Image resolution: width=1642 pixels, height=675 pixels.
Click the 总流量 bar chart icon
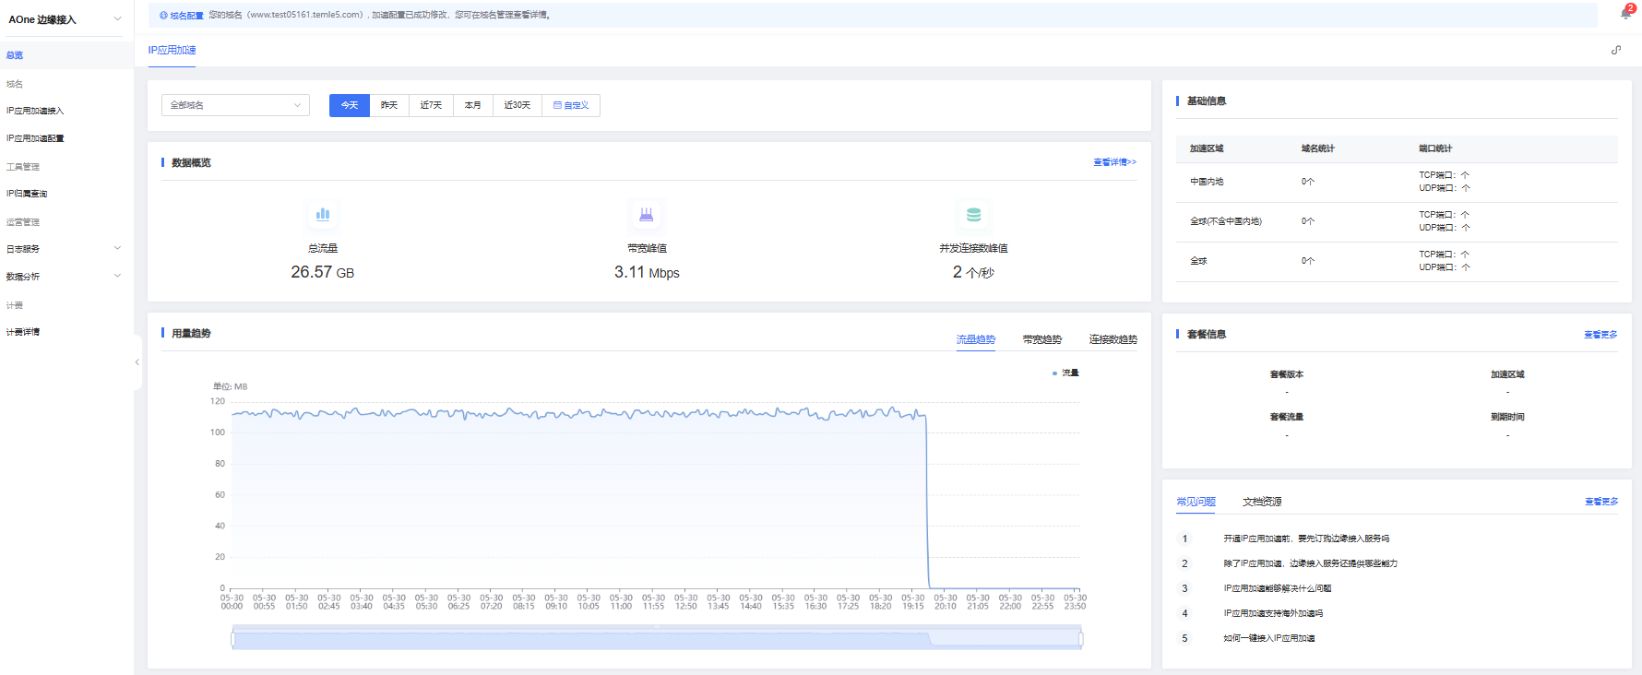click(323, 214)
